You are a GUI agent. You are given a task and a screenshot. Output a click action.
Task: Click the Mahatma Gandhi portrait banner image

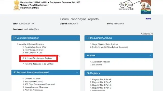[146, 7]
